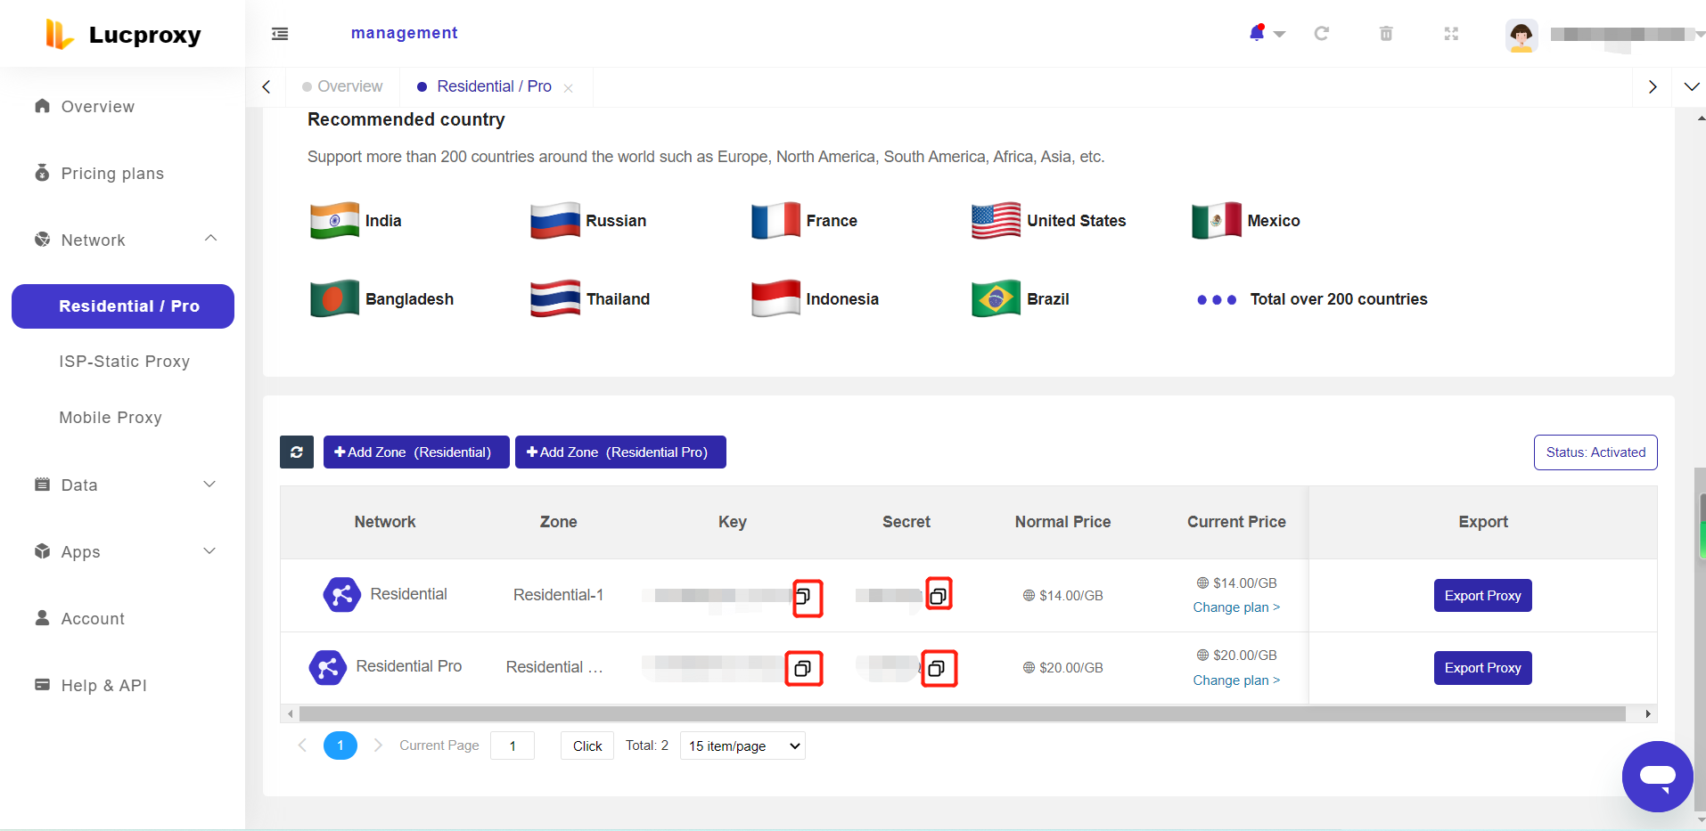1706x831 pixels.
Task: Switch to the Overview tab
Action: tap(343, 86)
